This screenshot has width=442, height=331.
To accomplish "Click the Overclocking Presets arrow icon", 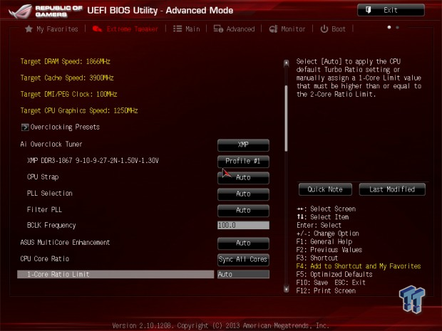I will pyautogui.click(x=25, y=127).
